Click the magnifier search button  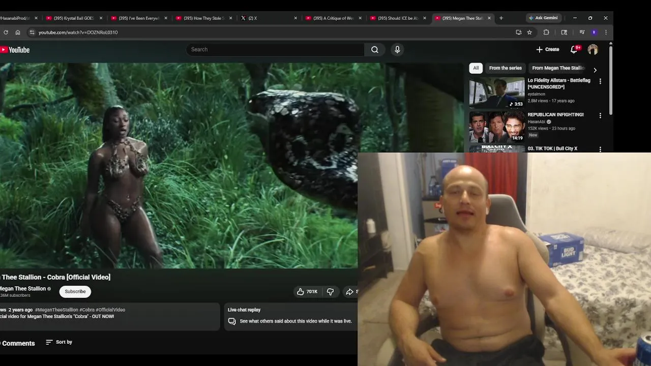click(375, 49)
